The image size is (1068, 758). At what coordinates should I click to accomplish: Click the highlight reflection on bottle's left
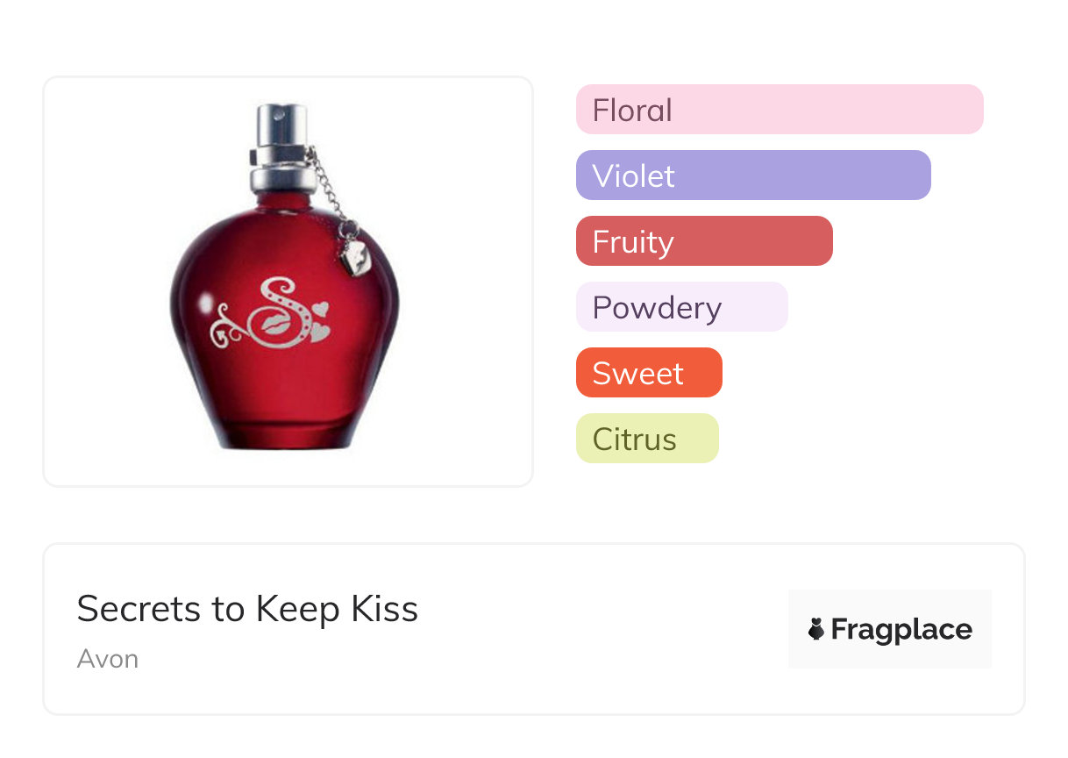tap(207, 301)
